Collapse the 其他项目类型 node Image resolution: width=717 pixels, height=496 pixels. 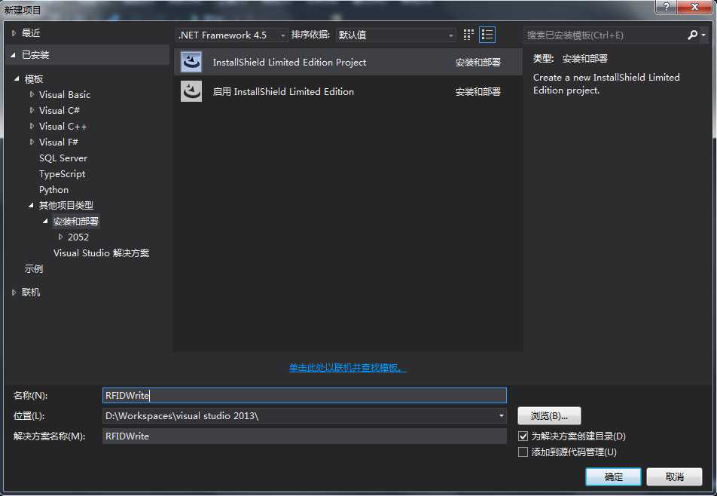pyautogui.click(x=31, y=206)
